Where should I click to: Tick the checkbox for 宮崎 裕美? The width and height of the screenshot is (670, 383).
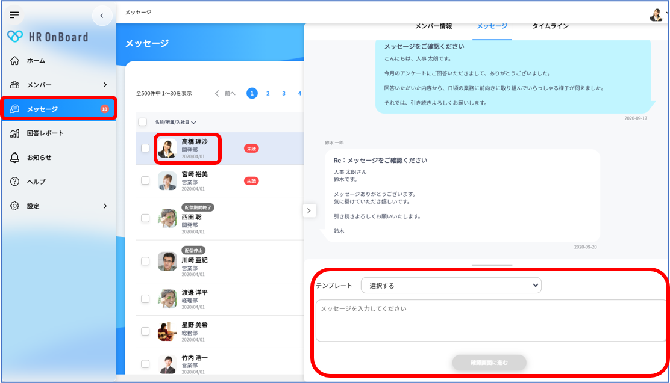[x=145, y=180]
